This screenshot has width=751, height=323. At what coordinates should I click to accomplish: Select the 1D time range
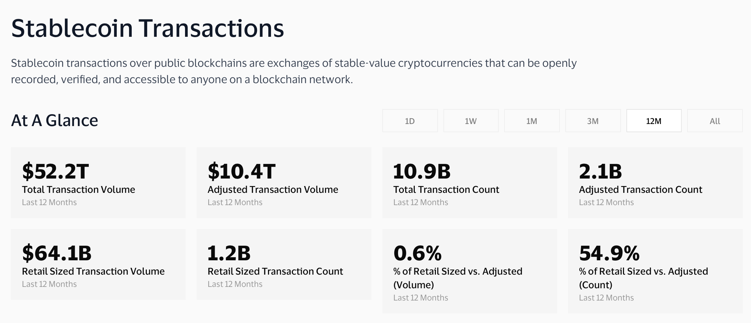[x=410, y=121]
